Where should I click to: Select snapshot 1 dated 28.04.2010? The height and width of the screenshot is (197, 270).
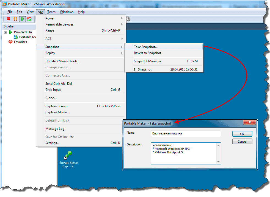click(x=164, y=69)
